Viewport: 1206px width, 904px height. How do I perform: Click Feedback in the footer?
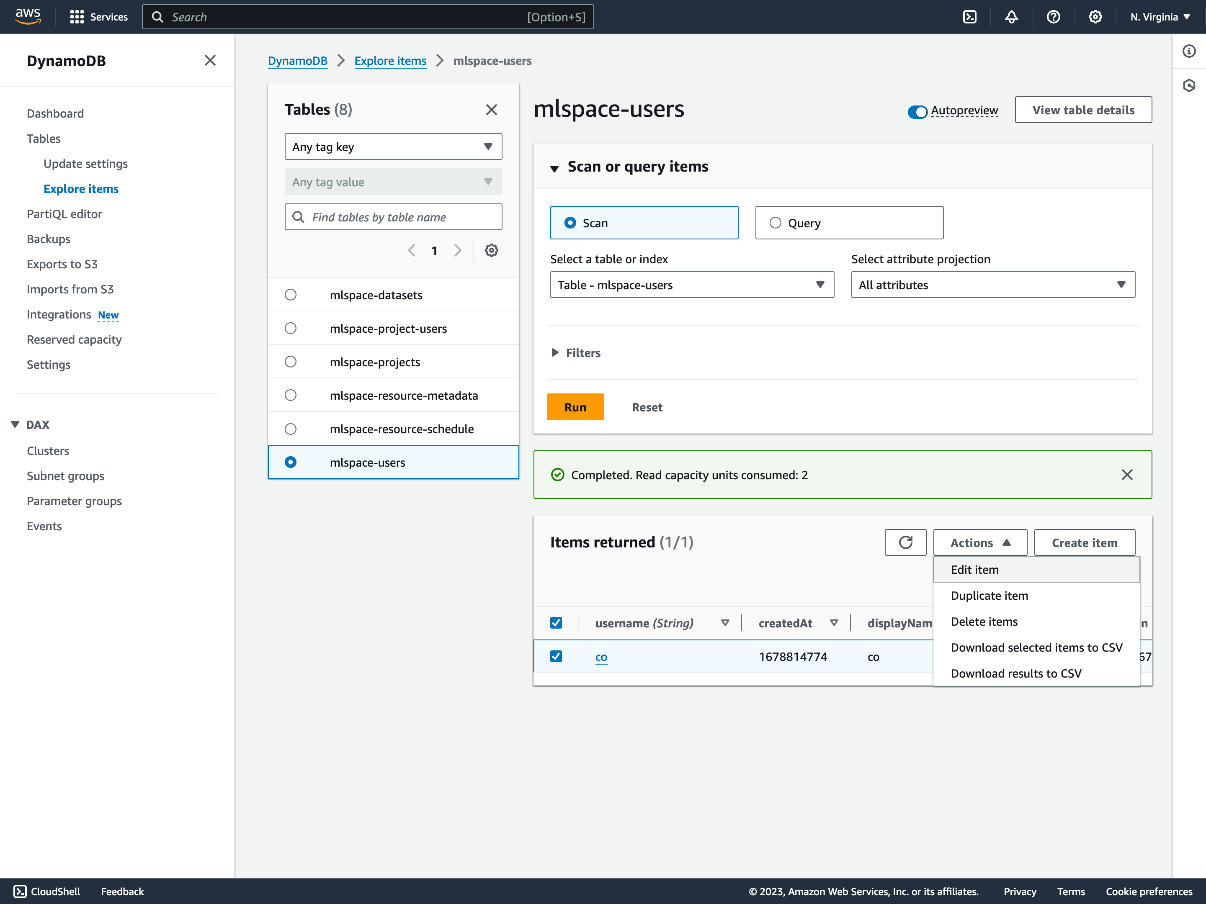122,891
